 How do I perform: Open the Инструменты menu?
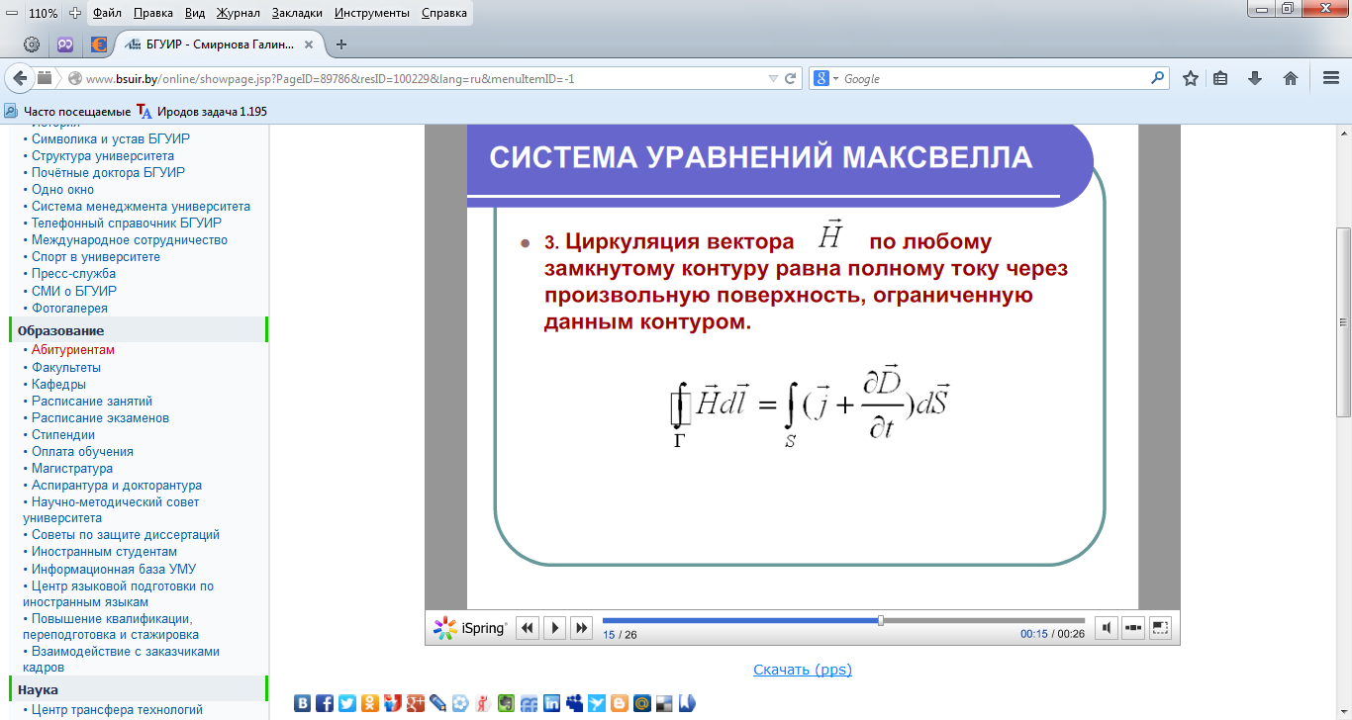pyautogui.click(x=372, y=13)
